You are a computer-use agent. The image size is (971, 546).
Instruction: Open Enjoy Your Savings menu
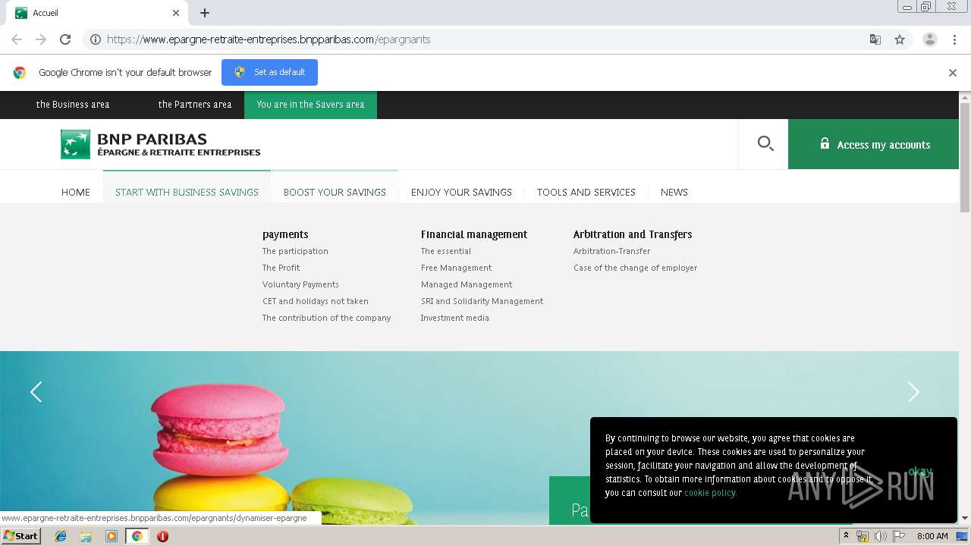point(461,192)
